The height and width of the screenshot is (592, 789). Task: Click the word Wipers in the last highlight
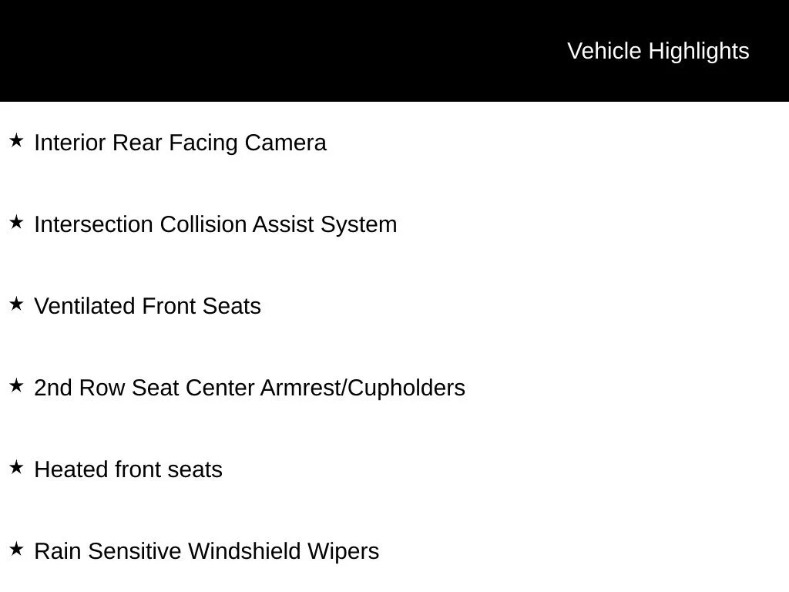(343, 551)
